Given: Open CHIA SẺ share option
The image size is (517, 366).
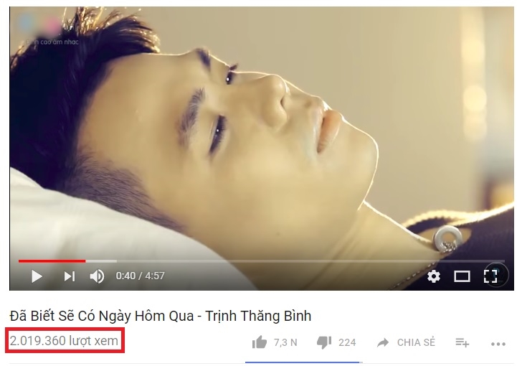Looking at the screenshot, I should 416,342.
